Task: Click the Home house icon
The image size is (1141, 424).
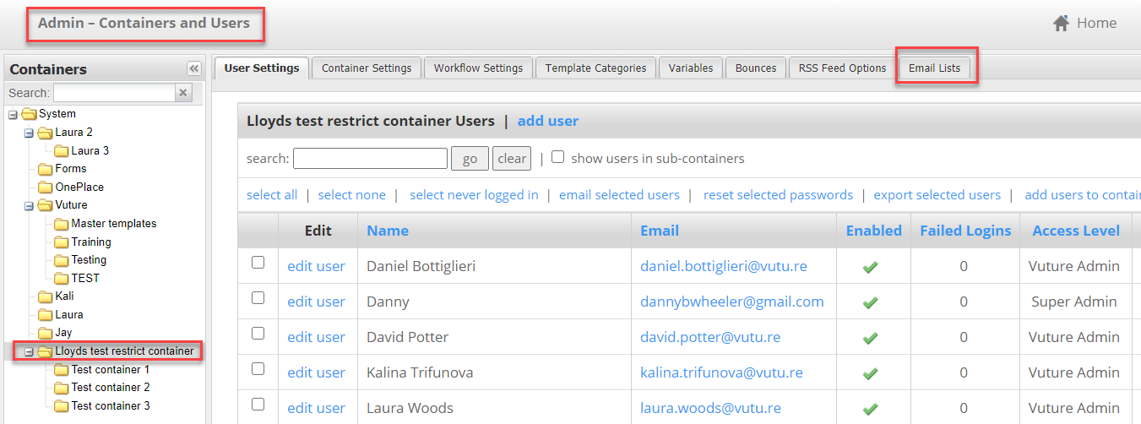Action: pyautogui.click(x=1062, y=24)
